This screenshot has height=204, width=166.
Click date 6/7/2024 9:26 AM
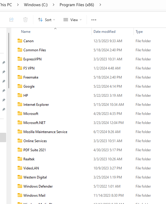(x=107, y=132)
